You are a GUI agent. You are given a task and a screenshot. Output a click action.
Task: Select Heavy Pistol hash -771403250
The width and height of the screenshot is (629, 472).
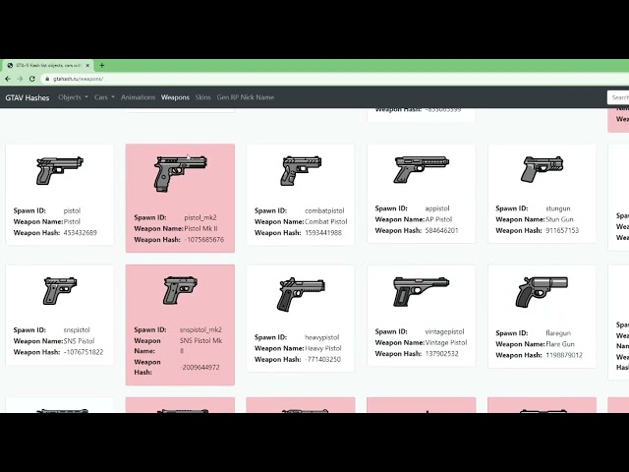coord(323,360)
